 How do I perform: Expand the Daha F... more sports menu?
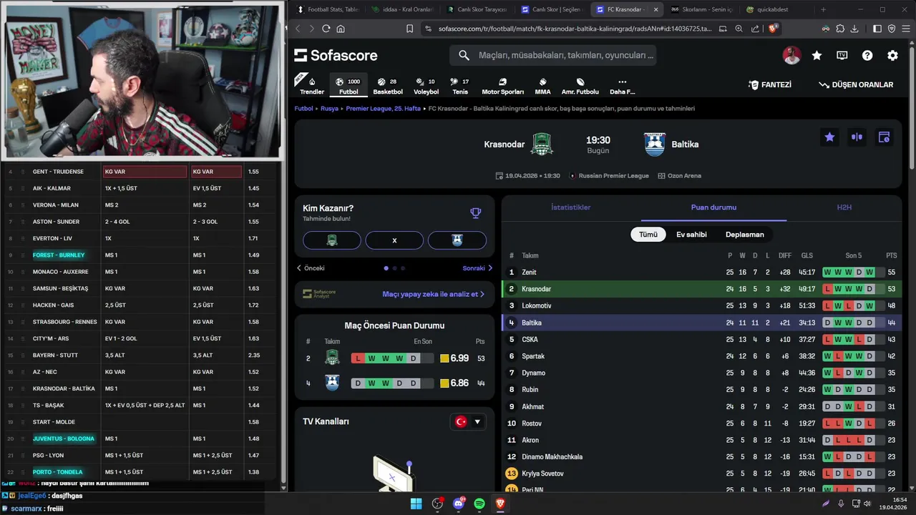pyautogui.click(x=622, y=85)
